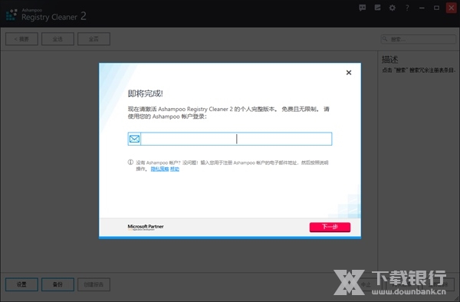Viewport: 460px width, 302px height.
Task: Open settings via the gear icon
Action: click(x=393, y=8)
